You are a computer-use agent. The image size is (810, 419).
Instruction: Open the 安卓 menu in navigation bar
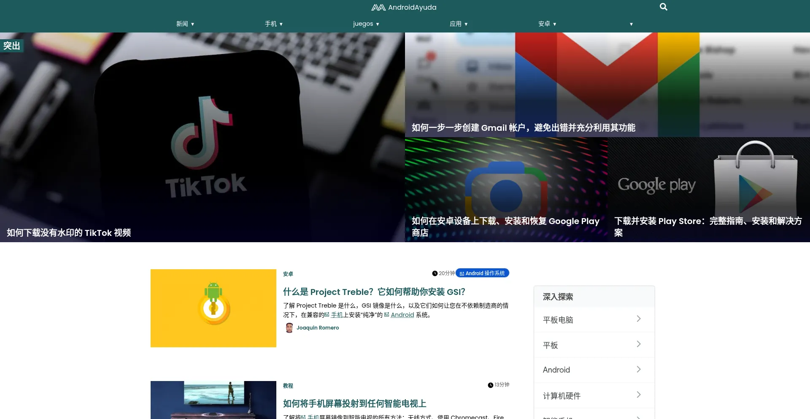544,24
